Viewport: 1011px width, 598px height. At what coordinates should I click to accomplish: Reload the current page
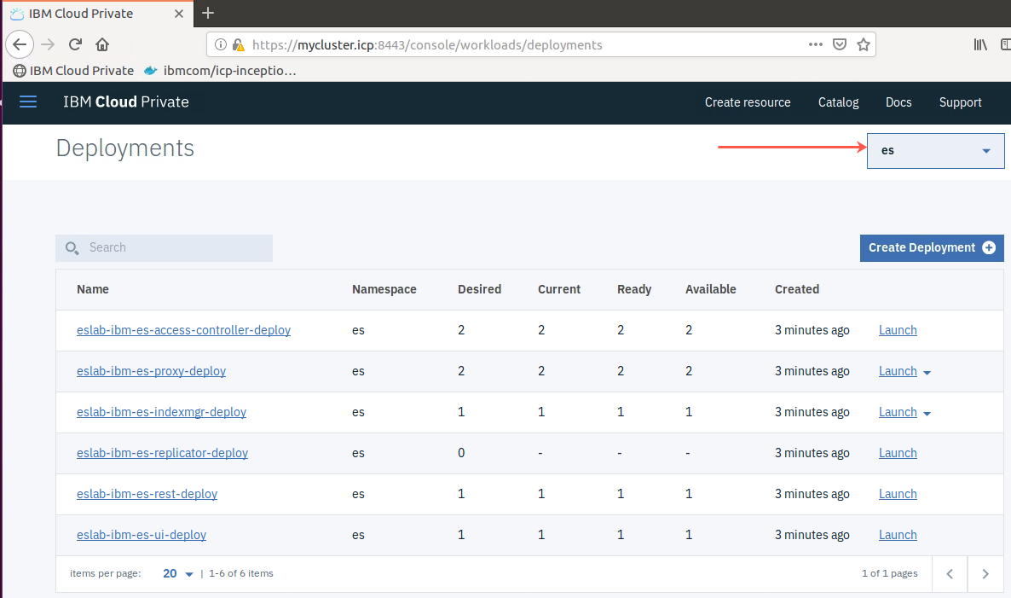coord(75,44)
